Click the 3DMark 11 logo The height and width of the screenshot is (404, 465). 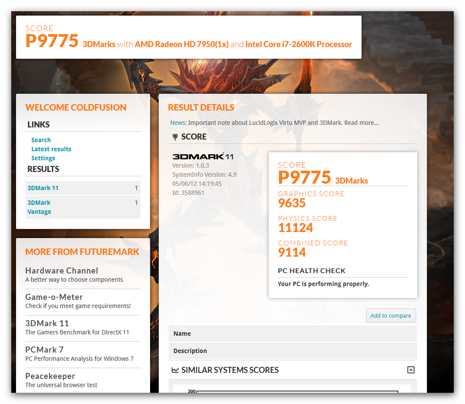[x=203, y=156]
